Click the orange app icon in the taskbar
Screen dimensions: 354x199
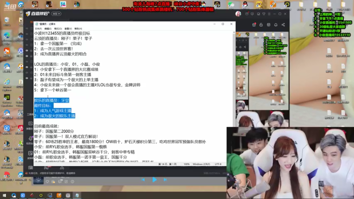59,195
